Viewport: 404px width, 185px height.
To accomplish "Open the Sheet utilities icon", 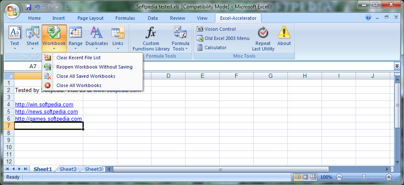I will pos(32,32).
